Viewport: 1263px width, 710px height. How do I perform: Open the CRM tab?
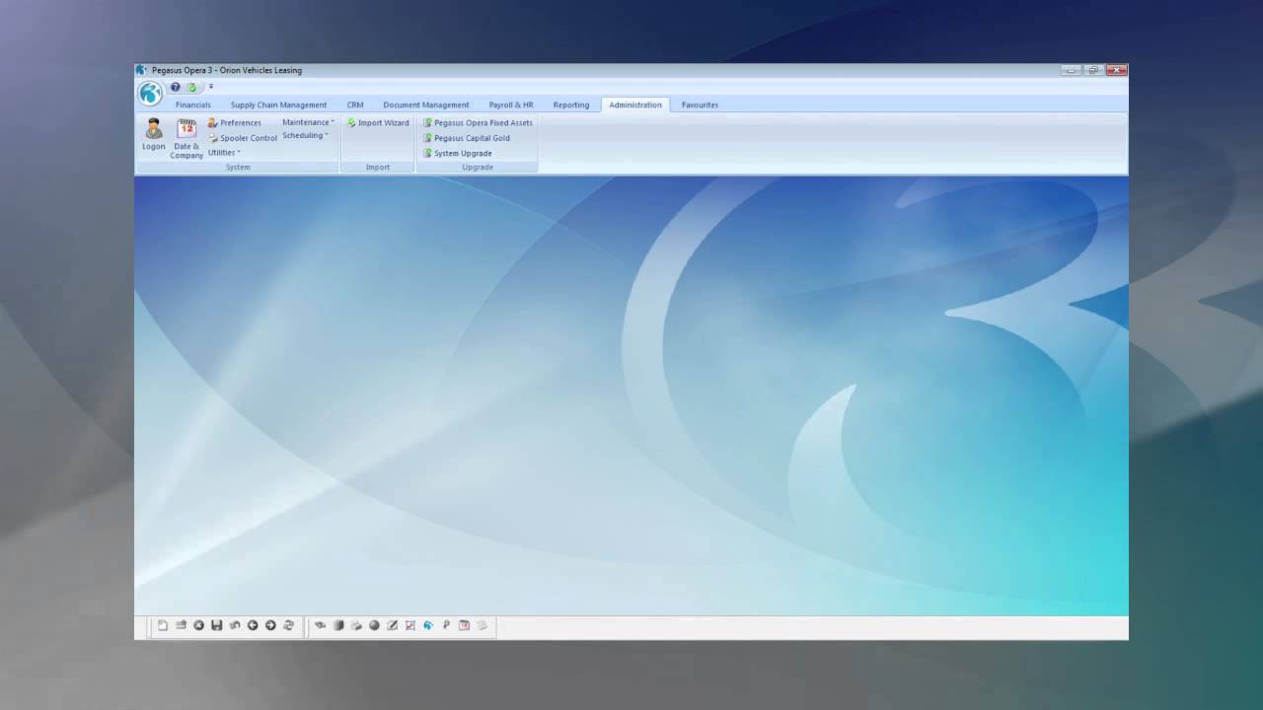point(355,105)
